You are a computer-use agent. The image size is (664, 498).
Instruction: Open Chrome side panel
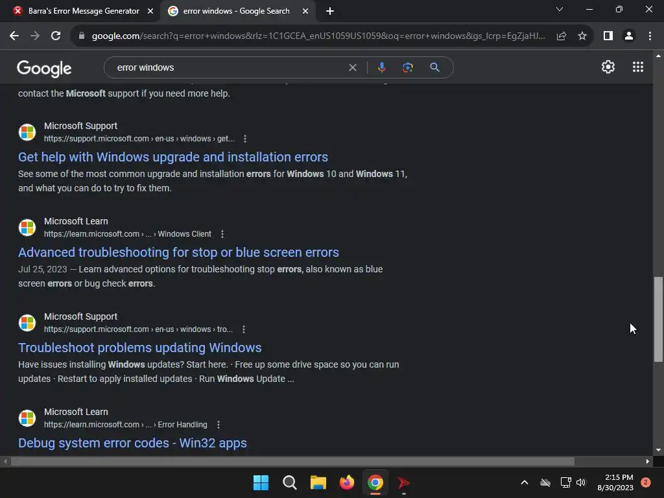pyautogui.click(x=608, y=36)
